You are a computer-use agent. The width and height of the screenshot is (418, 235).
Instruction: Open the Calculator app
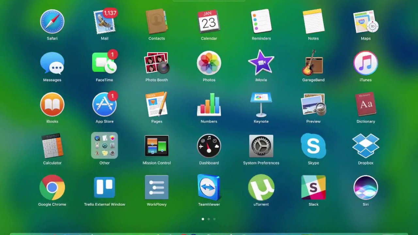pos(52,146)
